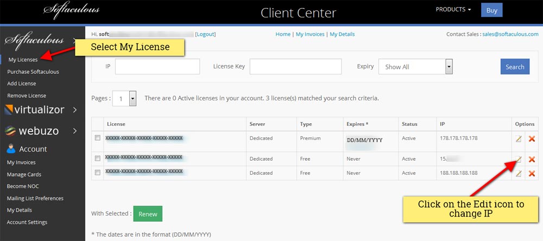Image resolution: width=543 pixels, height=241 pixels.
Task: Open the PRODUCTS dropdown menu
Action: coord(453,10)
